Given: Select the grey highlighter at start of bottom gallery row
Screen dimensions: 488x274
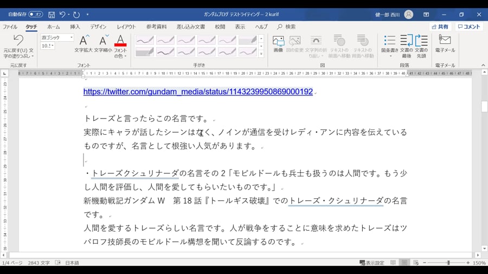Looking at the screenshot, I should tap(145, 51).
